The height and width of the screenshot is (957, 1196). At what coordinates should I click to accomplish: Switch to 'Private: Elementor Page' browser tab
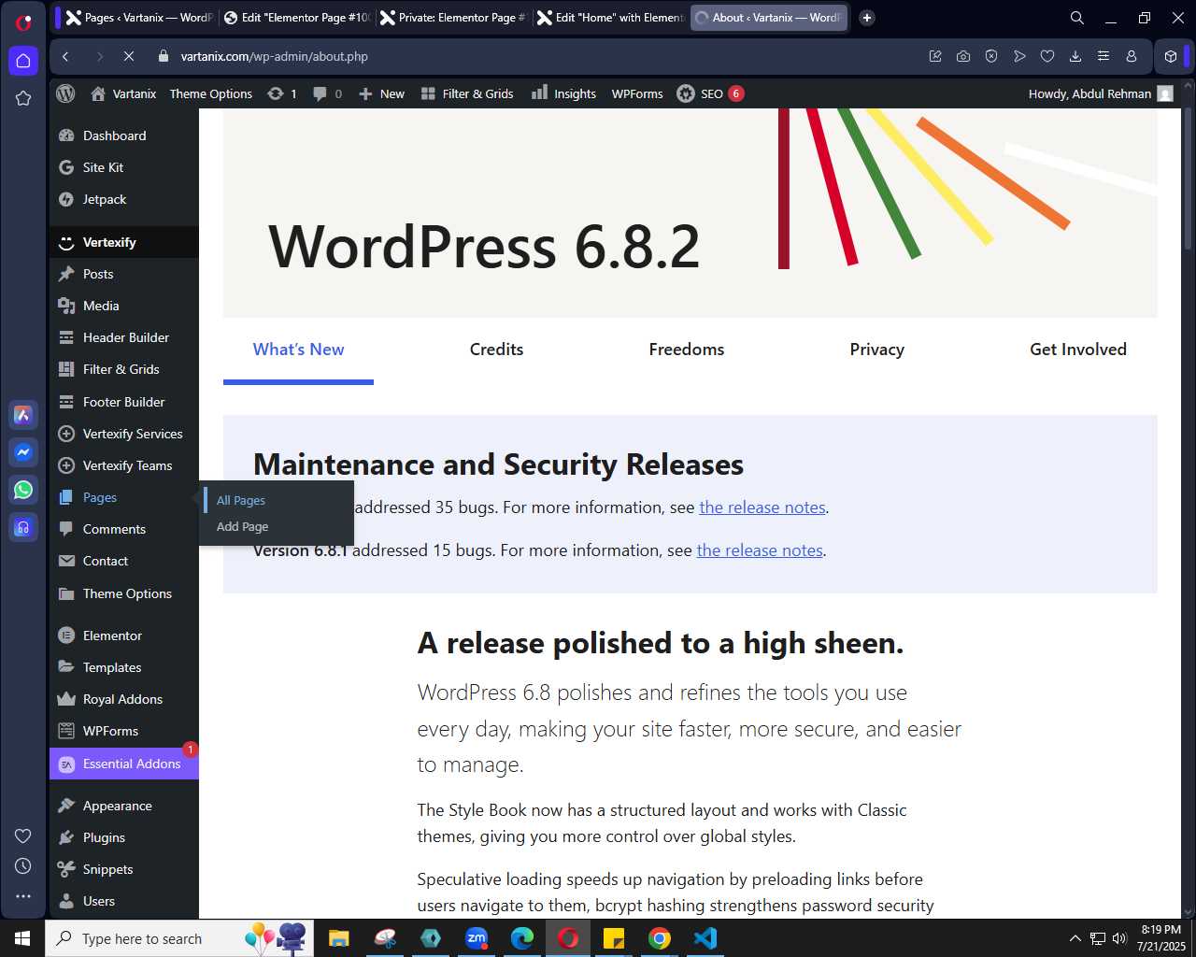[452, 18]
